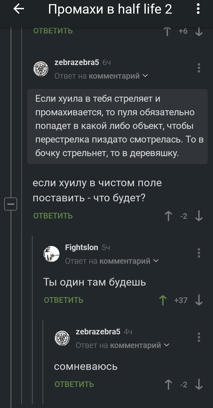Reply to Fightslon's comment via ОТВЕТИТЬ
This screenshot has height=408, width=213.
[64, 300]
